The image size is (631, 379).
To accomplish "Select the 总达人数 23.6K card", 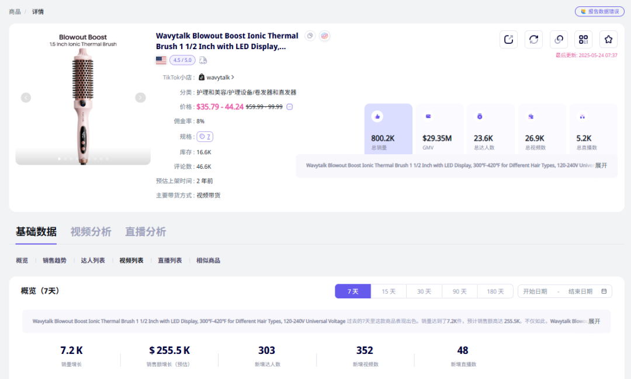I will [x=491, y=128].
